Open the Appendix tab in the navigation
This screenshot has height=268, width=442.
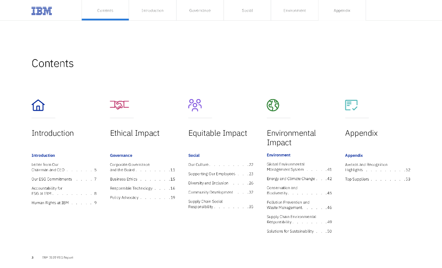coord(342,10)
